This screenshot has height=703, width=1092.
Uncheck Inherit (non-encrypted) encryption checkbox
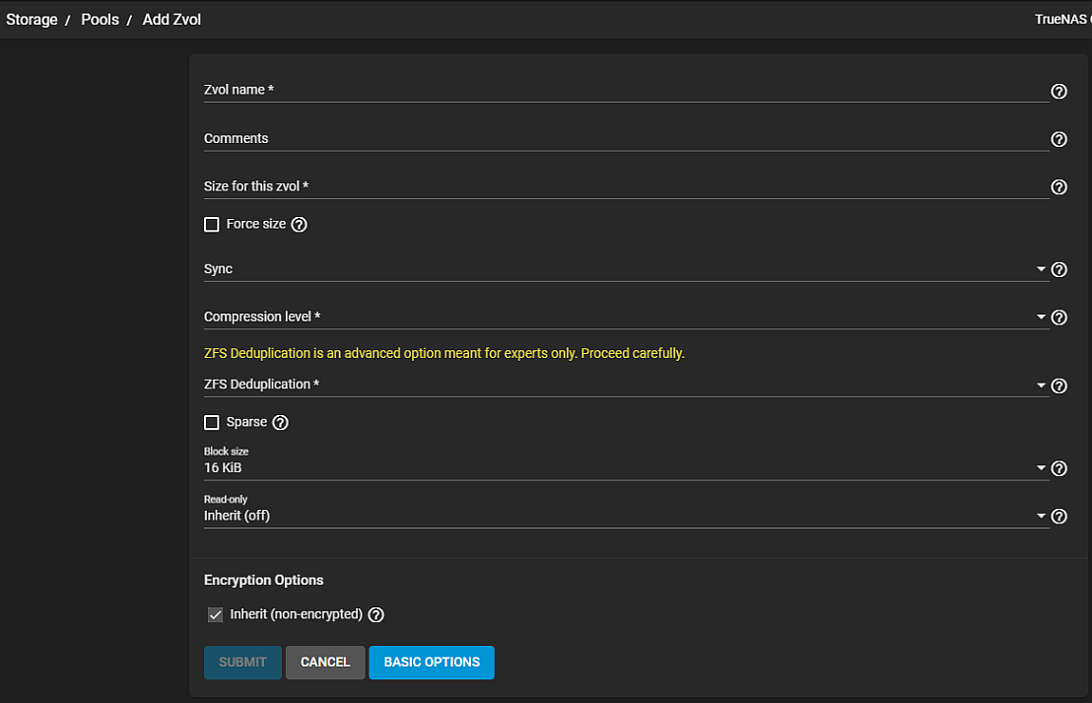pyautogui.click(x=216, y=615)
